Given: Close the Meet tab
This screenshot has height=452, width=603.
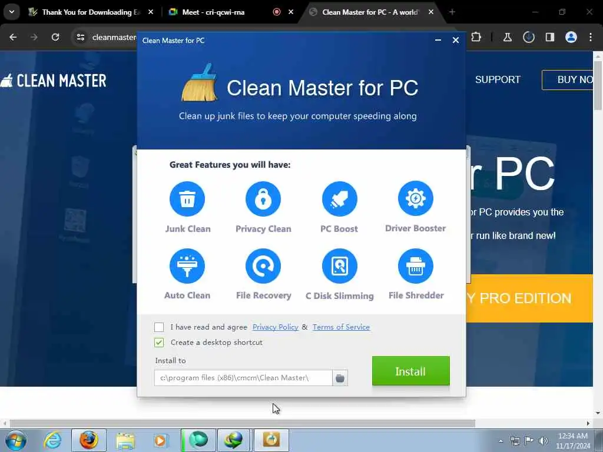Looking at the screenshot, I should (x=291, y=12).
